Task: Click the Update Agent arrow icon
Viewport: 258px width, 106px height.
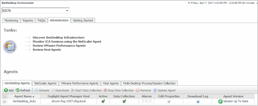Action: click(155, 90)
